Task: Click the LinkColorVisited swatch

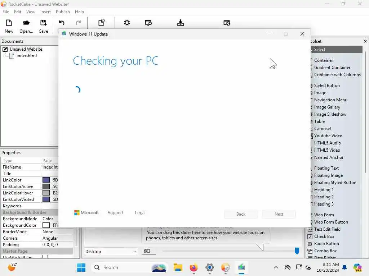Action: (46, 199)
